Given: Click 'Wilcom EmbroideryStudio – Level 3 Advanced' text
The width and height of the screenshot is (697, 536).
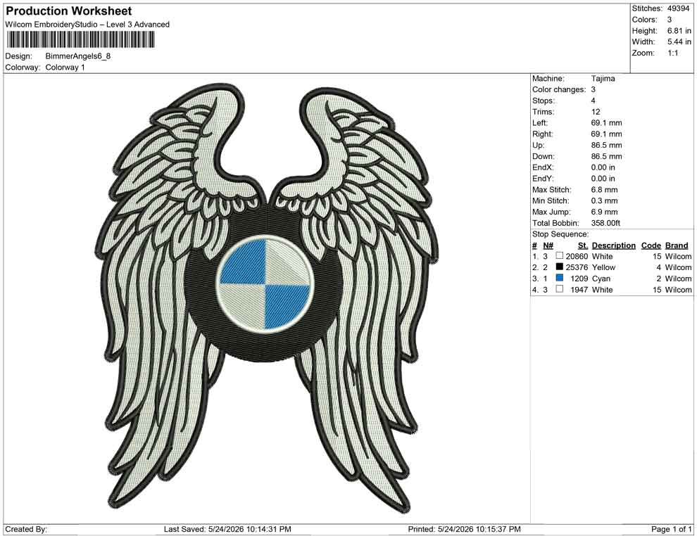Looking at the screenshot, I should click(x=87, y=25).
